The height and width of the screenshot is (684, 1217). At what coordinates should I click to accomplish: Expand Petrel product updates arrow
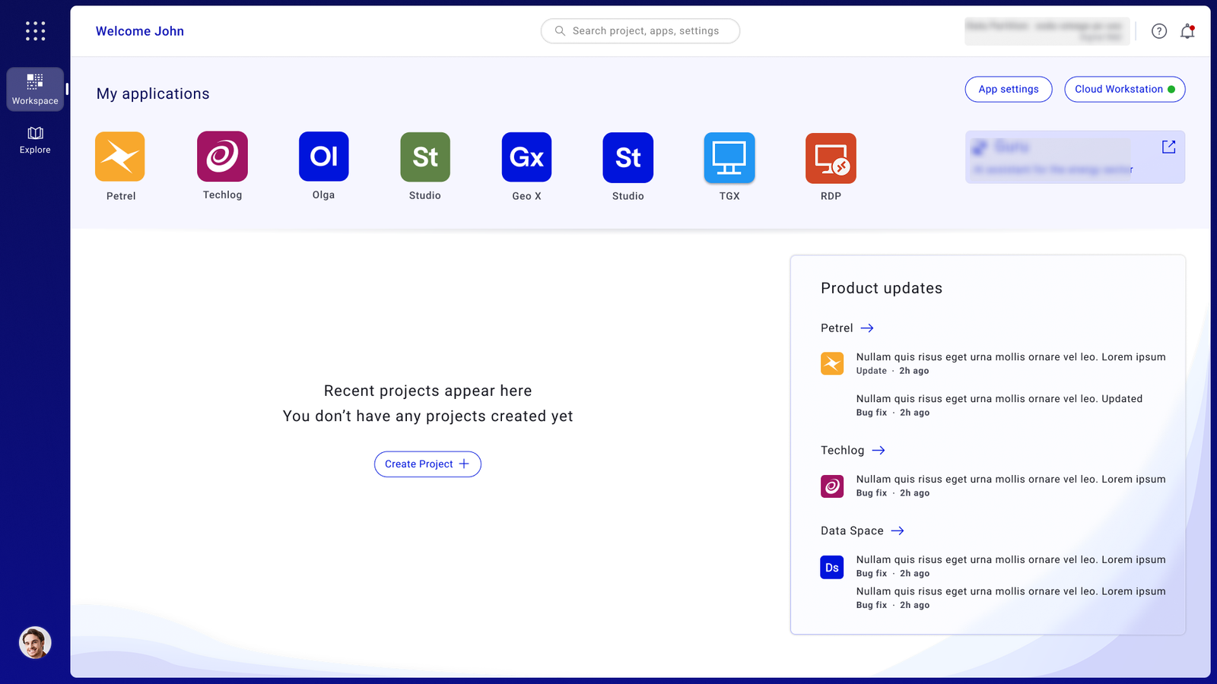[867, 328]
